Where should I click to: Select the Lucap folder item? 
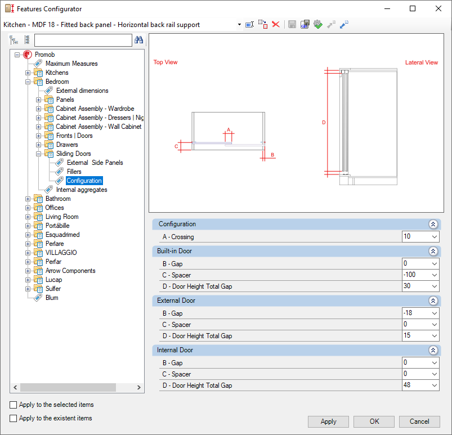click(53, 280)
